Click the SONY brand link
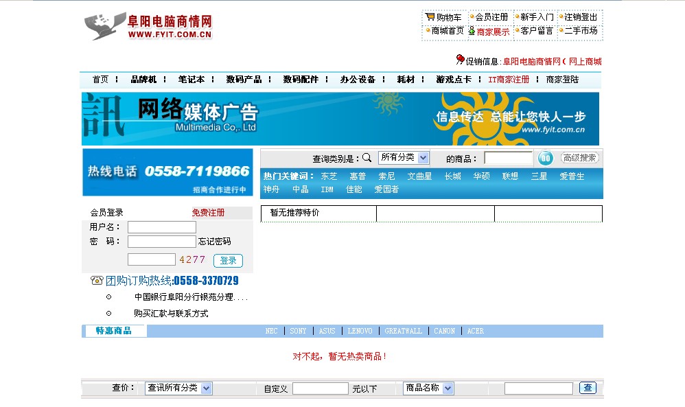Image resolution: width=685 pixels, height=407 pixels. tap(298, 331)
